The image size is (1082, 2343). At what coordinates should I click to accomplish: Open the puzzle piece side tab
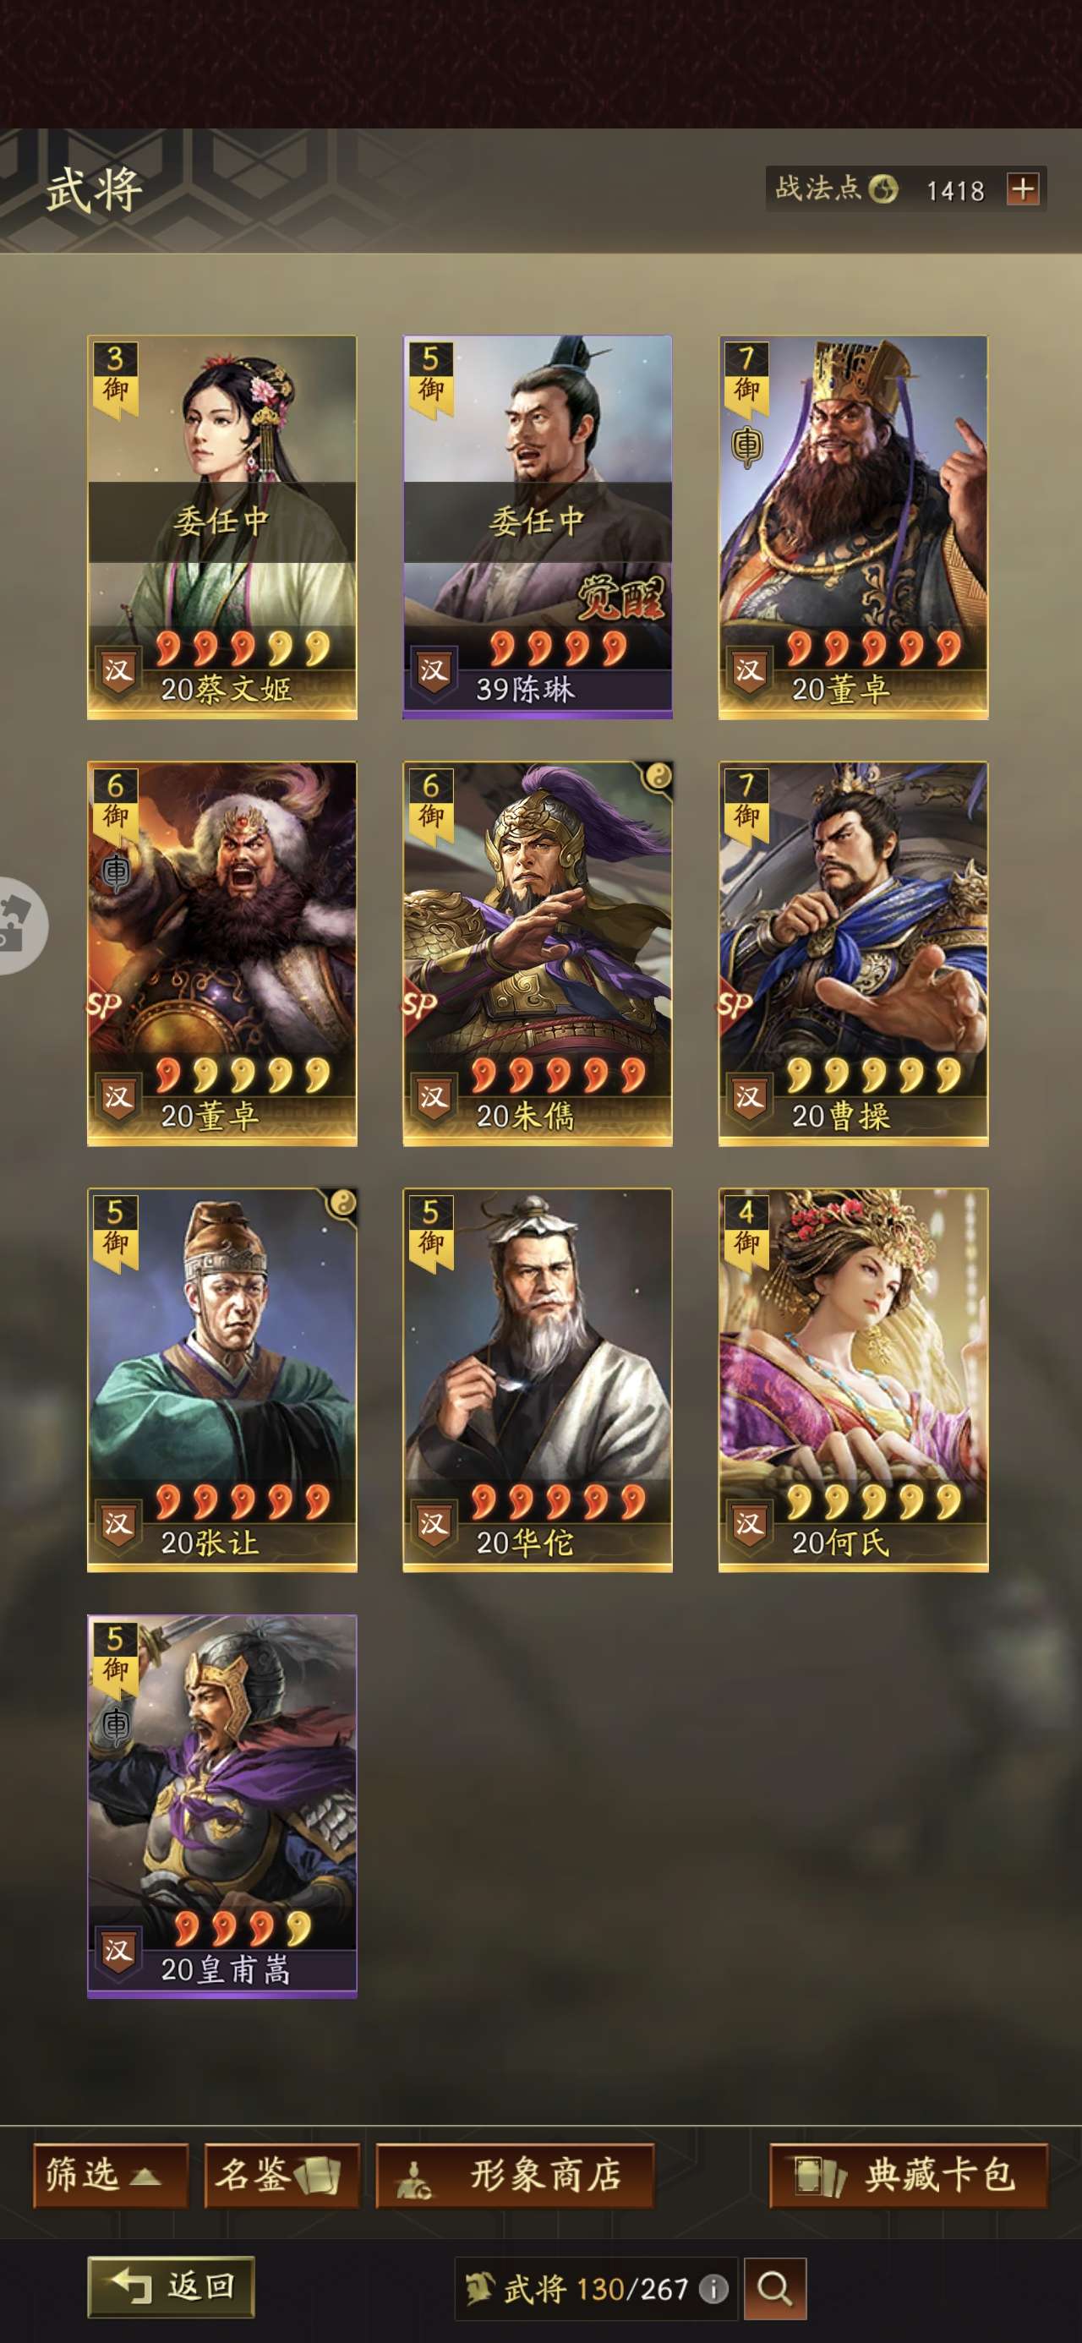pyautogui.click(x=20, y=926)
